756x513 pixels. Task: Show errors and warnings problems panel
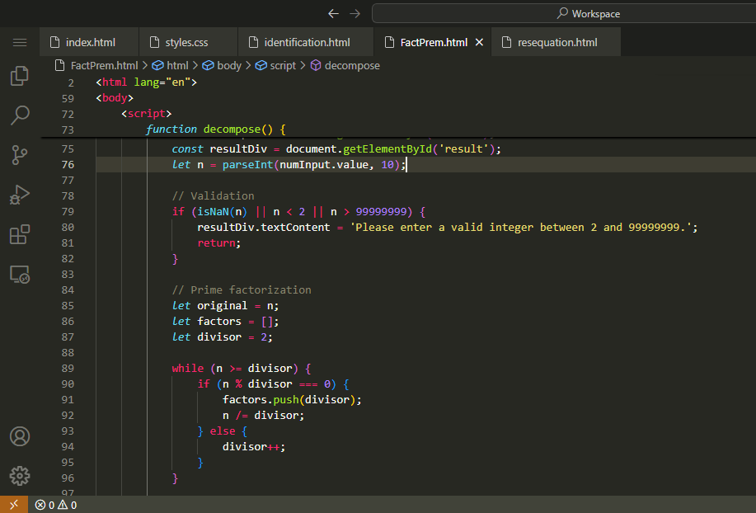56,505
